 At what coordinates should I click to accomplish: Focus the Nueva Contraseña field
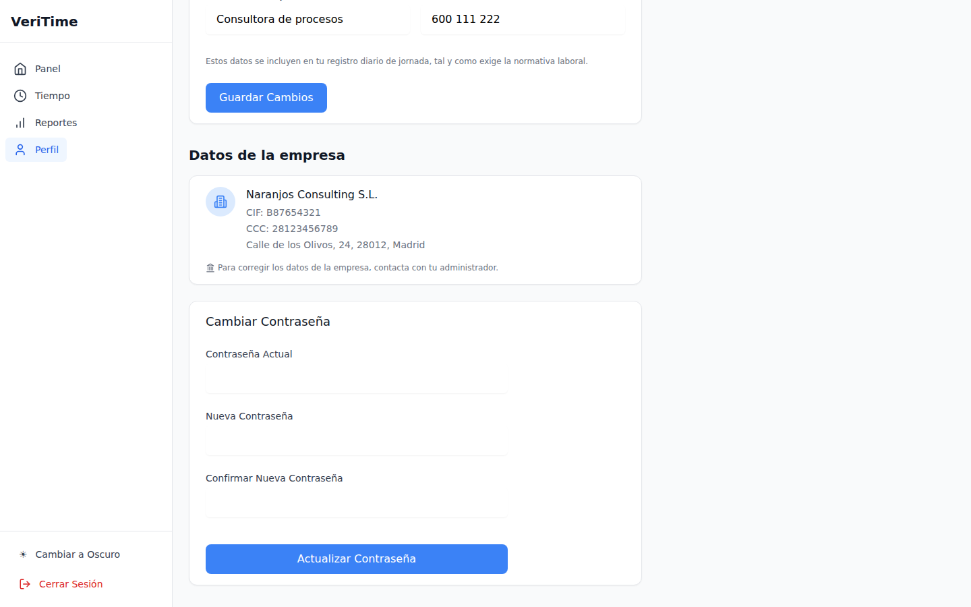357,441
